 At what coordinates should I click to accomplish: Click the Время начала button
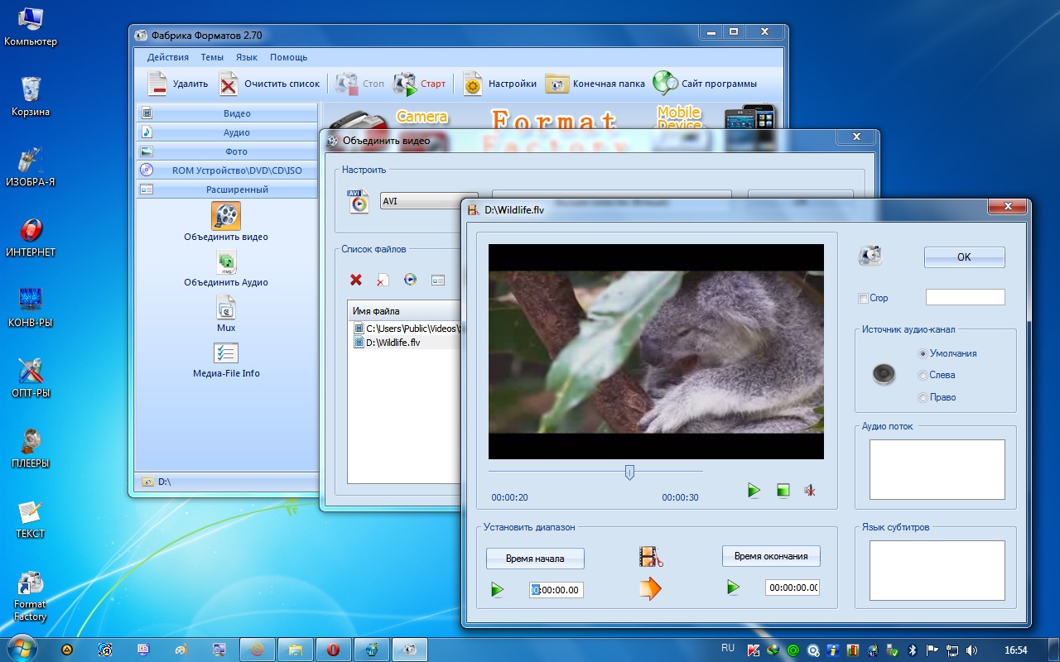[535, 559]
